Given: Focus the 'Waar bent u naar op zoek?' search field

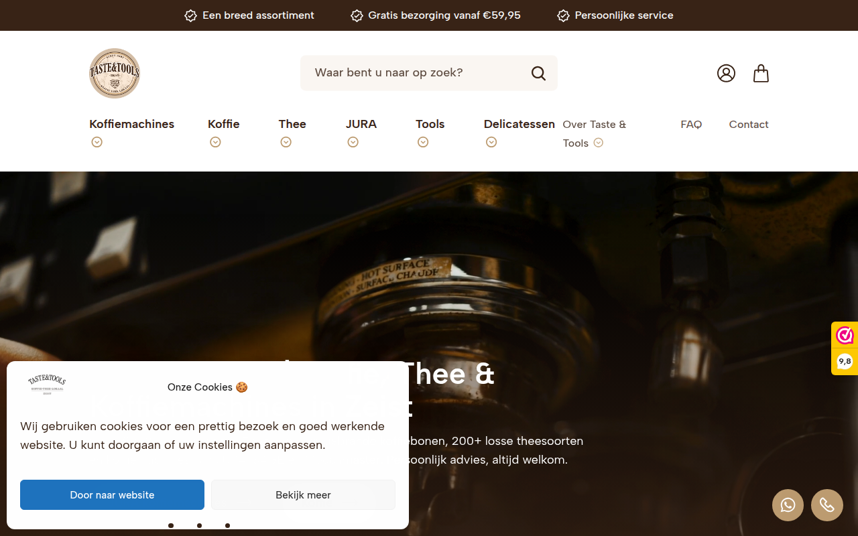Looking at the screenshot, I should (429, 73).
